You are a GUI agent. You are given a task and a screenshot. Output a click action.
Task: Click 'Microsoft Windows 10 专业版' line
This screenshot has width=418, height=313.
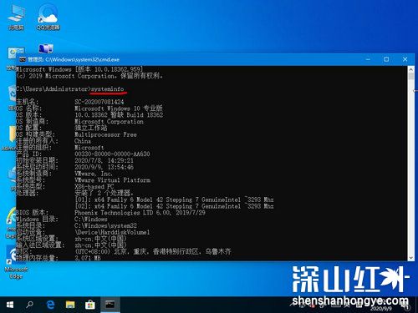119,109
